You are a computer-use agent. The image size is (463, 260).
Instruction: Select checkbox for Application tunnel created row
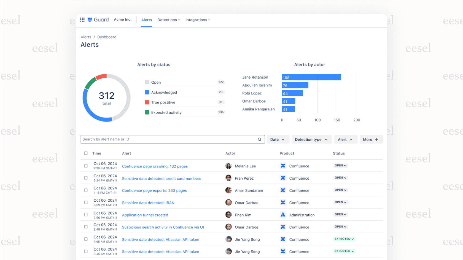point(86,215)
